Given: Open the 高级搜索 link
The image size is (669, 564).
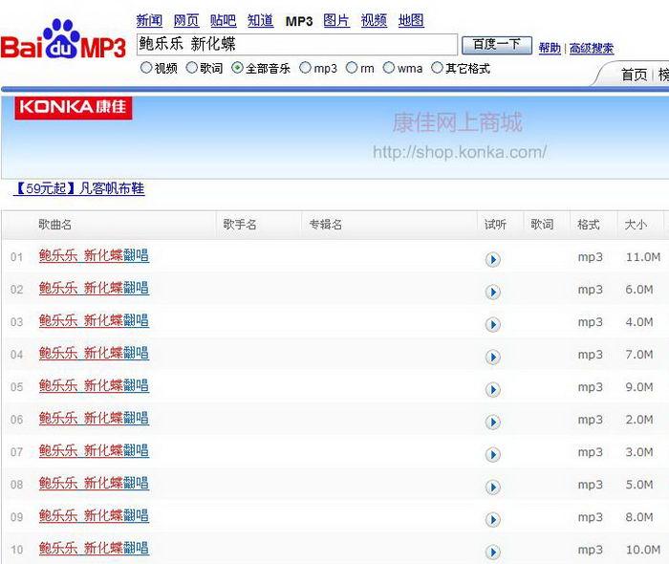Looking at the screenshot, I should point(592,49).
